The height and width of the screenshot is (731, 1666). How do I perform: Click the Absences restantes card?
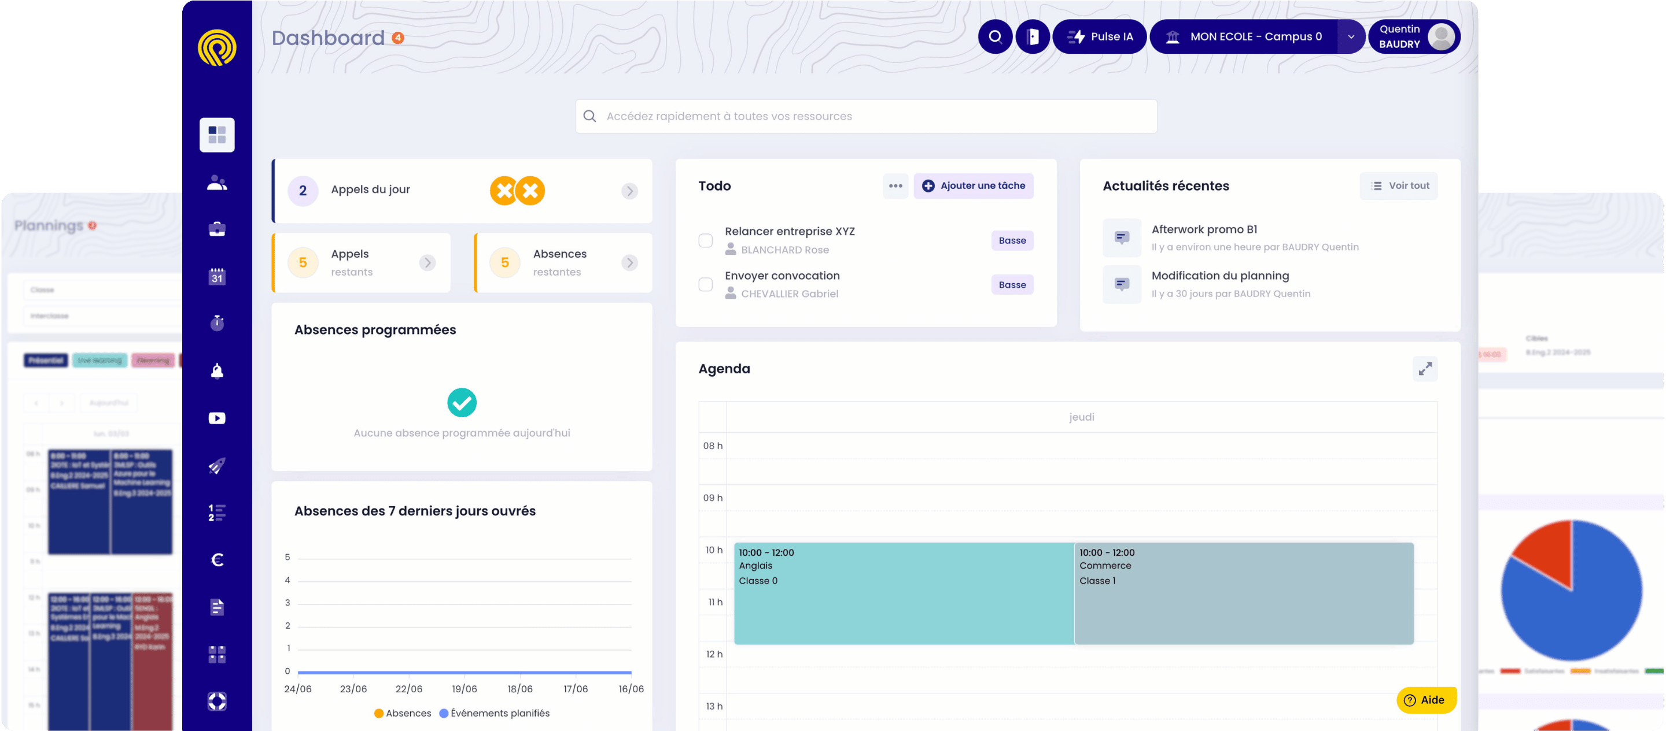click(563, 262)
